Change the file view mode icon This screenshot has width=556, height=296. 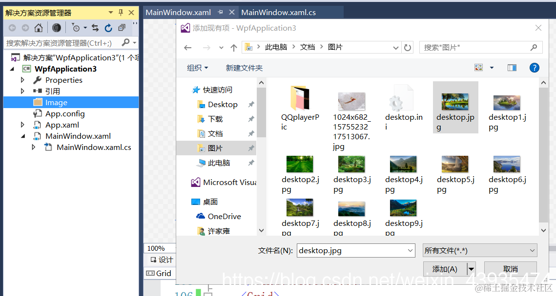(479, 67)
